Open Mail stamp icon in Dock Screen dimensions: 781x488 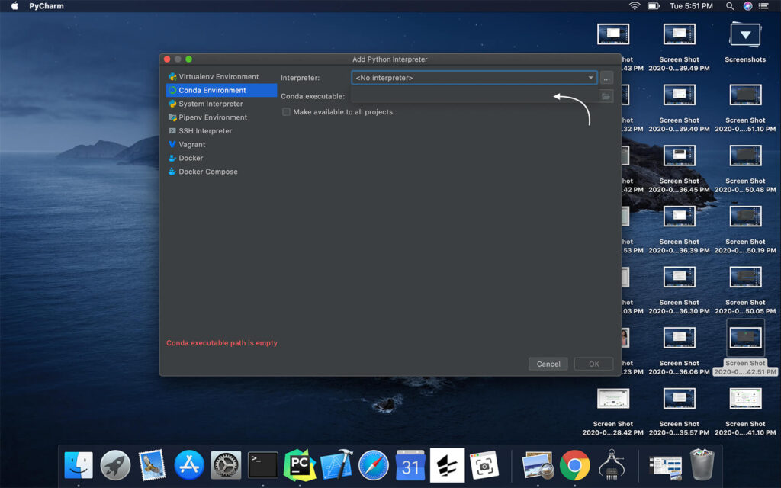(152, 466)
